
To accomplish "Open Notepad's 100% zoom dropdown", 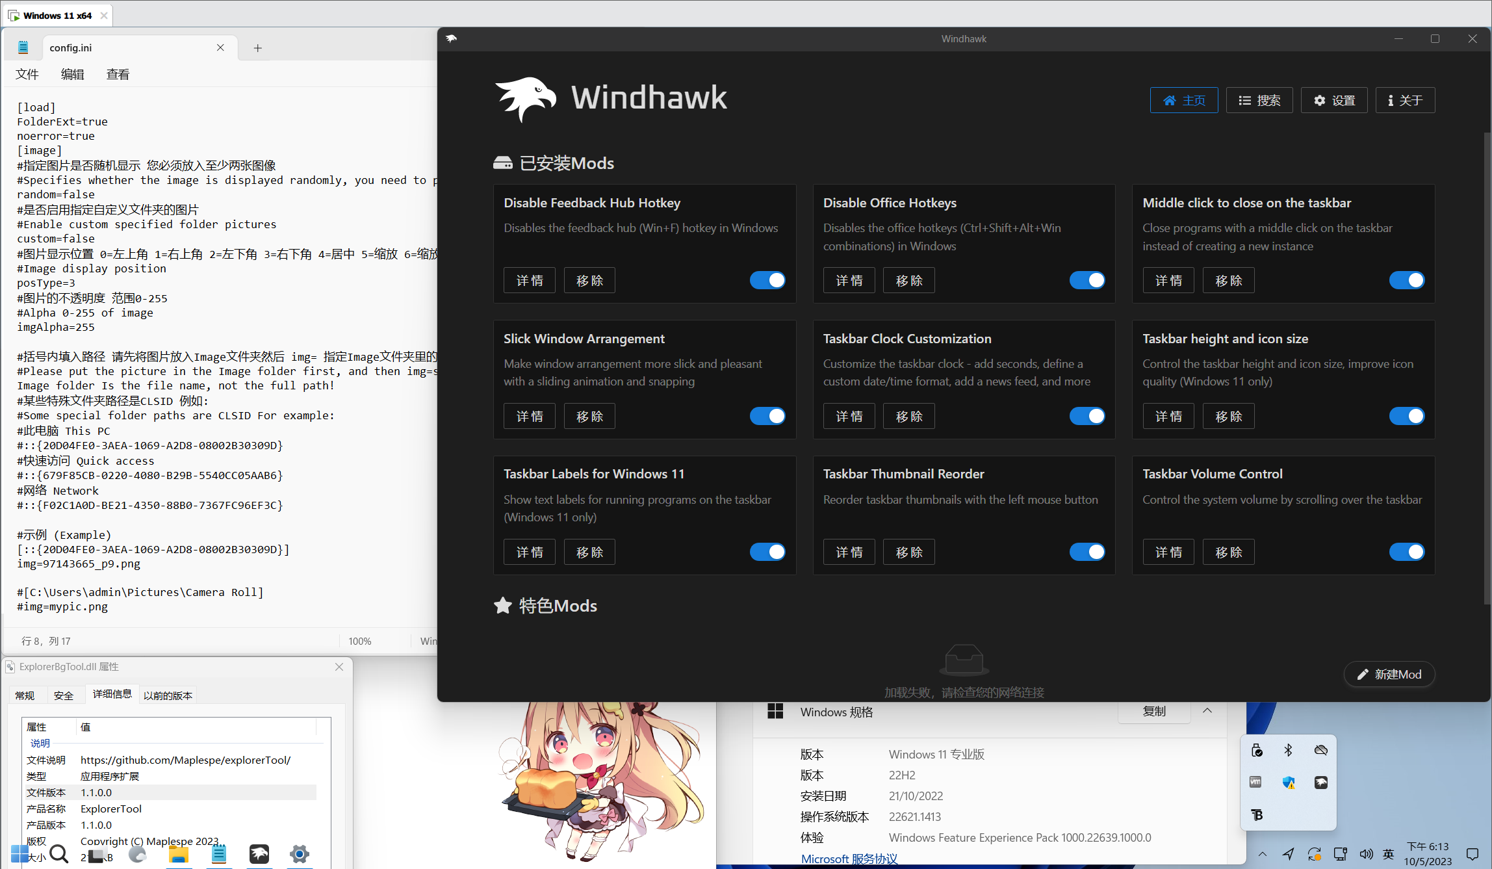I will [x=360, y=641].
